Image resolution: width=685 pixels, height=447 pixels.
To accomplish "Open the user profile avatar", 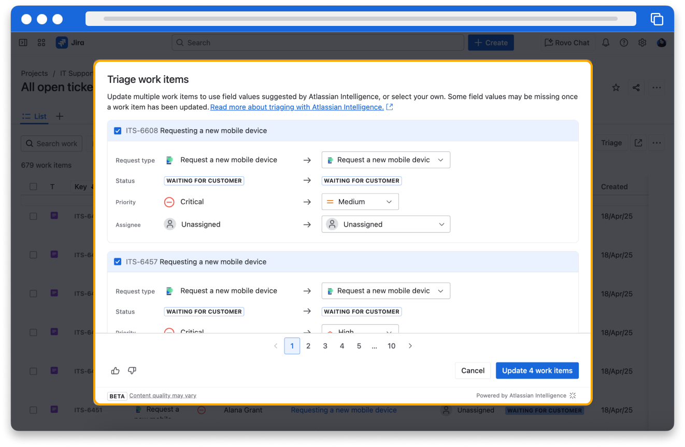I will [x=661, y=43].
